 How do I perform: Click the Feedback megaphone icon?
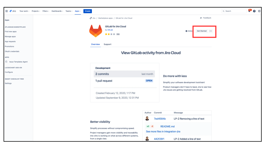coord(201,18)
